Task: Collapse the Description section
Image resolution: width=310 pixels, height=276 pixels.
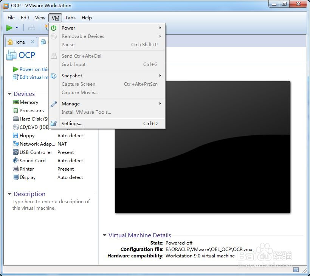Action: point(9,194)
